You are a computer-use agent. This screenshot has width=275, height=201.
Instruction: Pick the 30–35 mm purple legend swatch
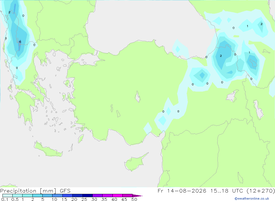pyautogui.click(x=98, y=196)
